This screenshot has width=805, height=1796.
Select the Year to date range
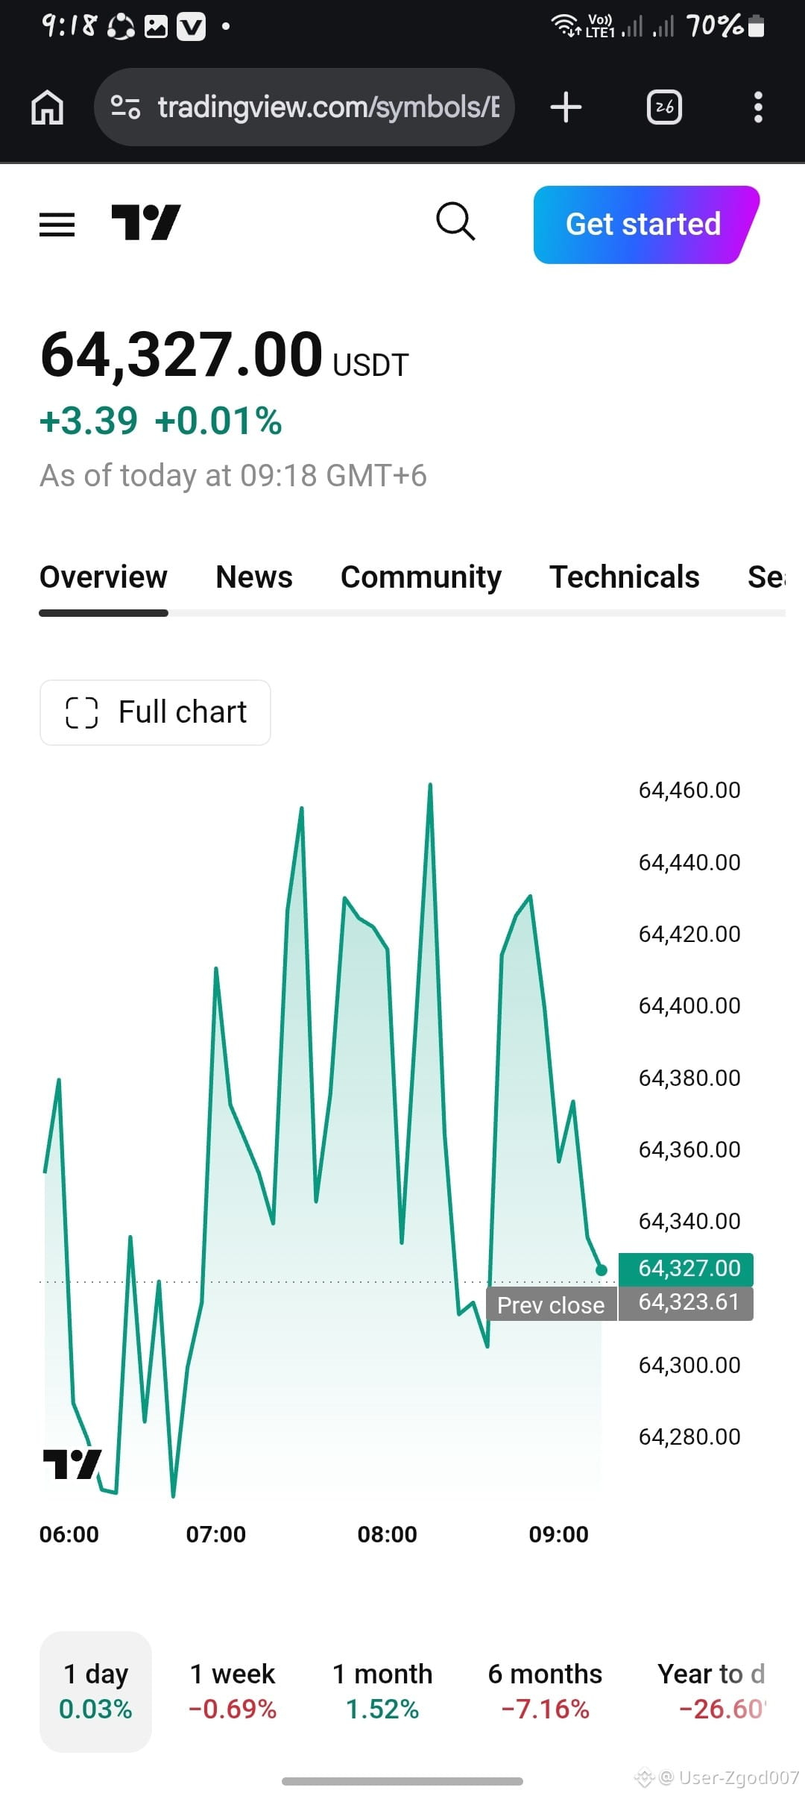point(712,1692)
